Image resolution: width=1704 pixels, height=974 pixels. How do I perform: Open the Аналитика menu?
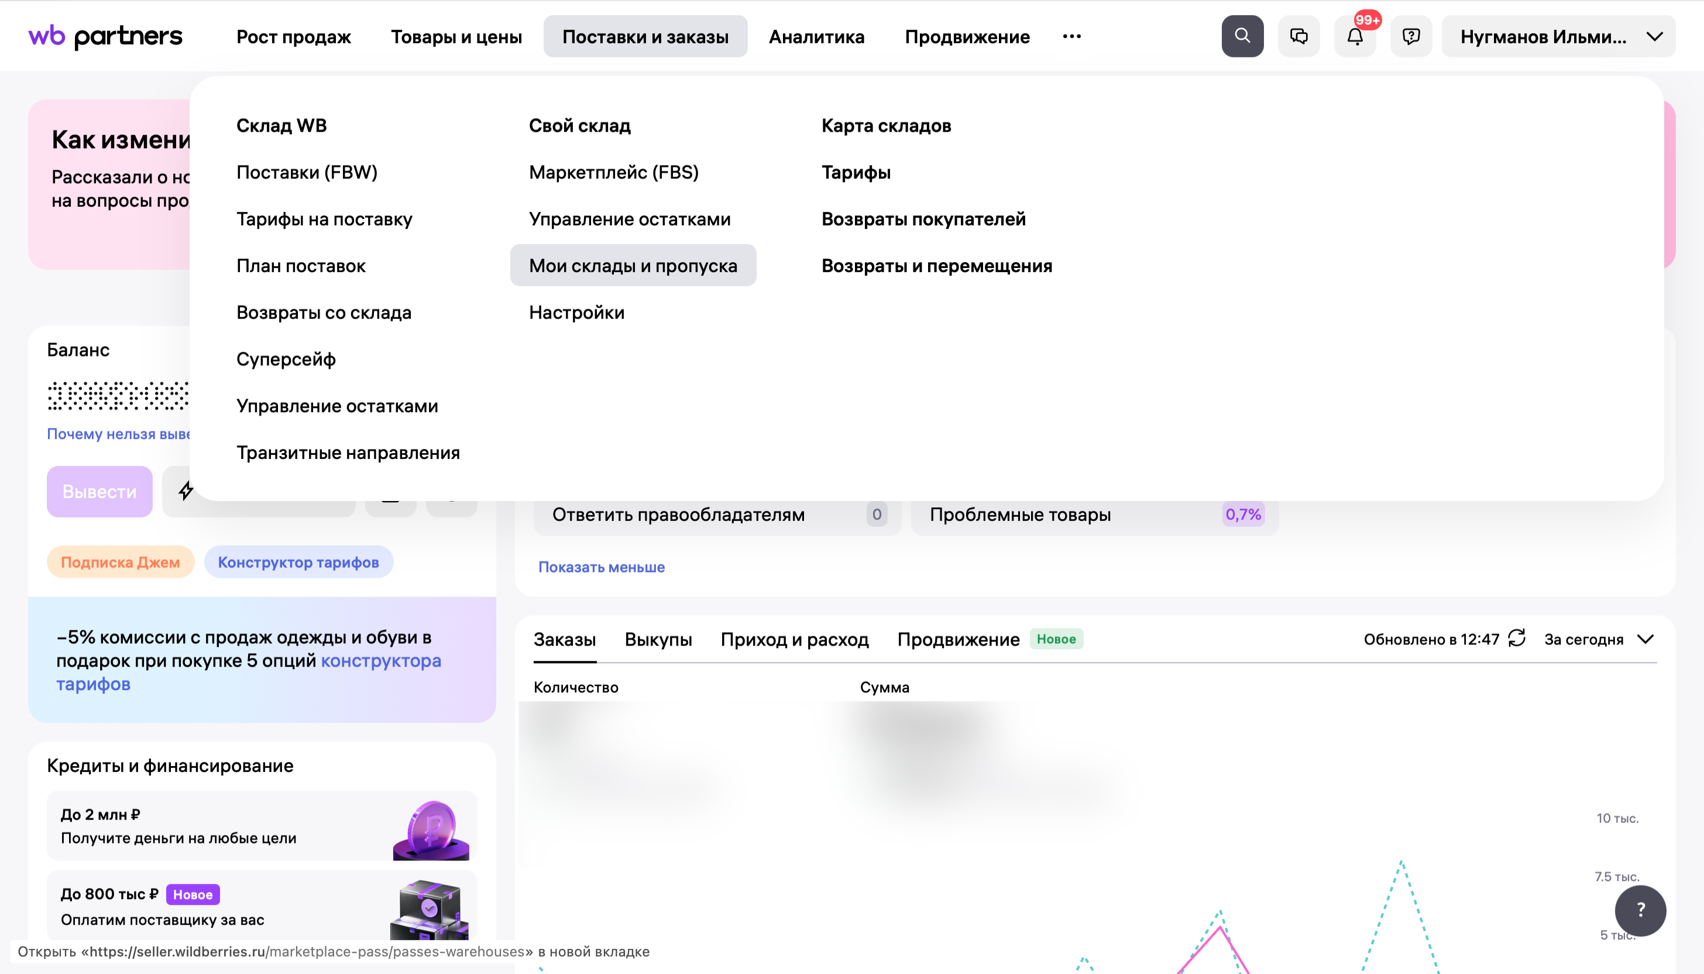pyautogui.click(x=816, y=36)
